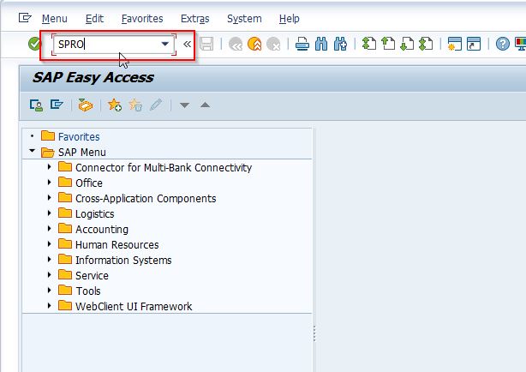
Task: Click the Create New Session icon
Action: (455, 44)
